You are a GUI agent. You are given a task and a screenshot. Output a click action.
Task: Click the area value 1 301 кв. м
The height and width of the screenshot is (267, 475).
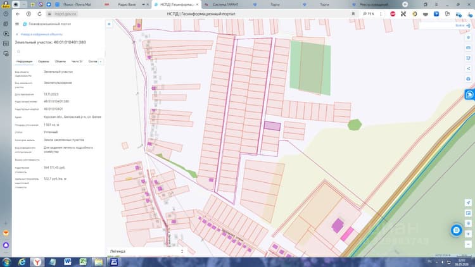pos(51,125)
